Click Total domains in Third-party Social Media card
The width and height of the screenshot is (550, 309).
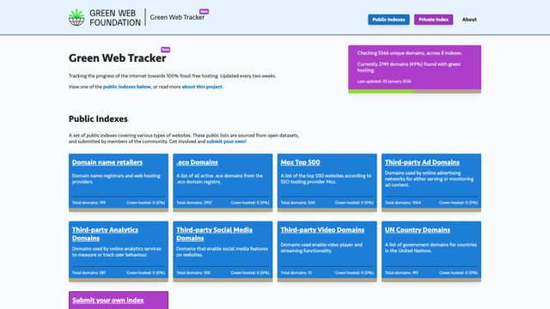point(193,273)
